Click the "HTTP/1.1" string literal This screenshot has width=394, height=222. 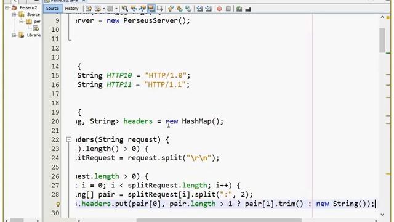click(x=165, y=84)
